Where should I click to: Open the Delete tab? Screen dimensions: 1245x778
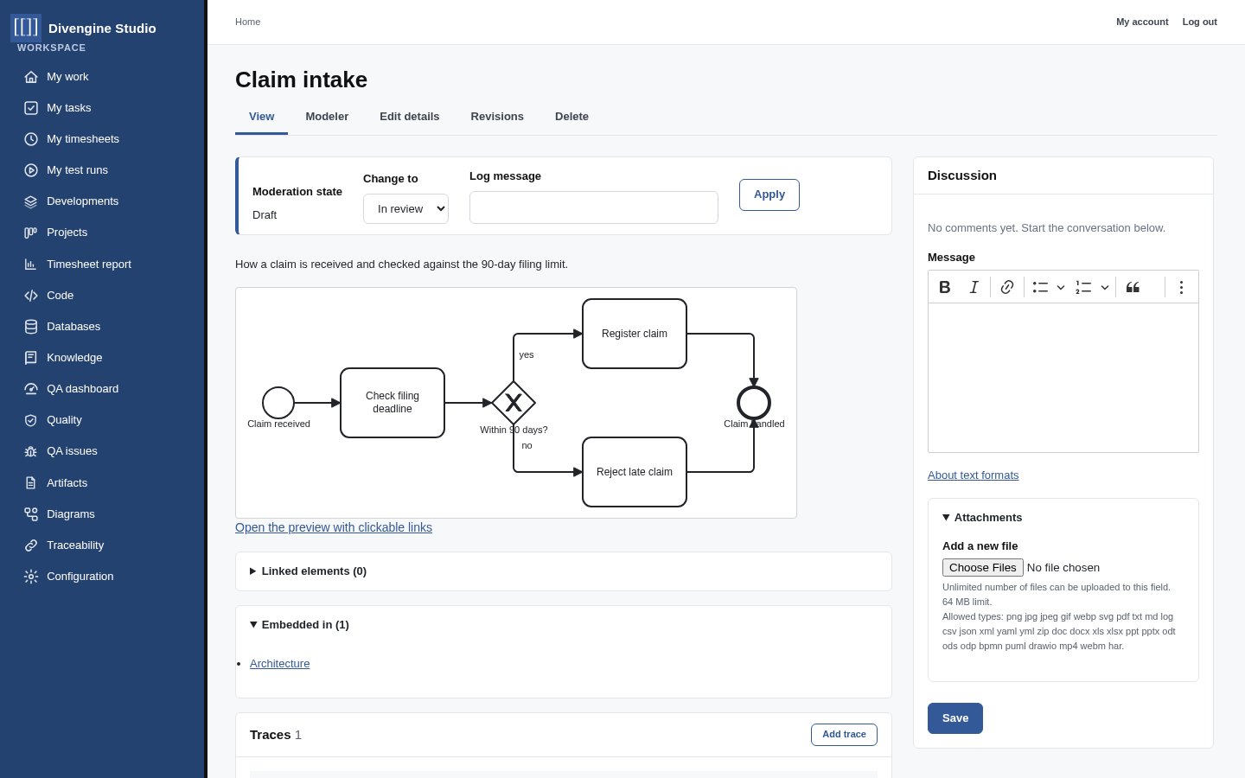coord(571,117)
